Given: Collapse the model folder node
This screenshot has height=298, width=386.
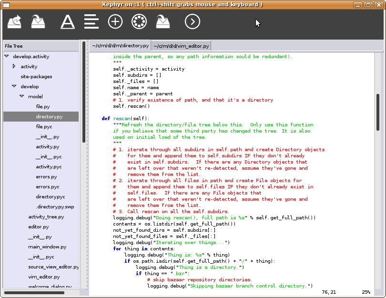Looking at the screenshot, I should tap(22, 96).
